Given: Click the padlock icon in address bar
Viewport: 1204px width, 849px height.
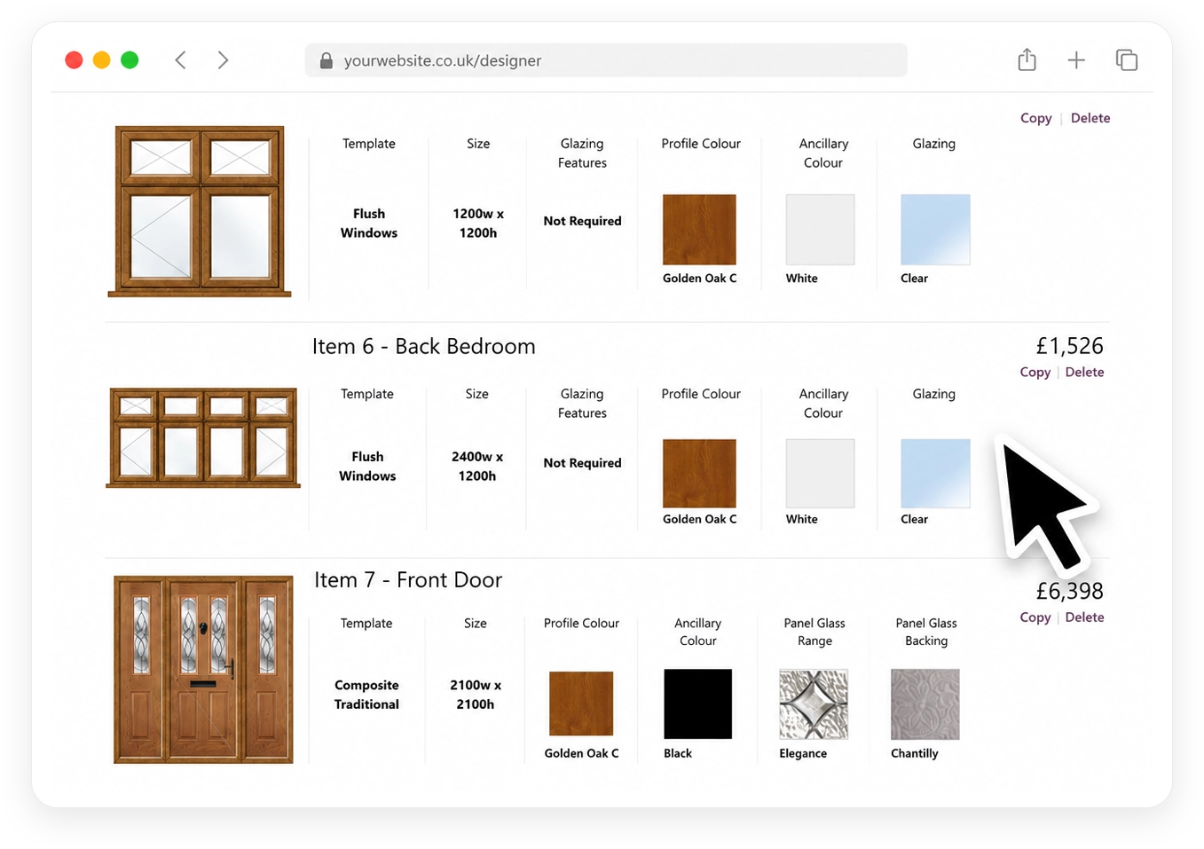Looking at the screenshot, I should point(326,60).
